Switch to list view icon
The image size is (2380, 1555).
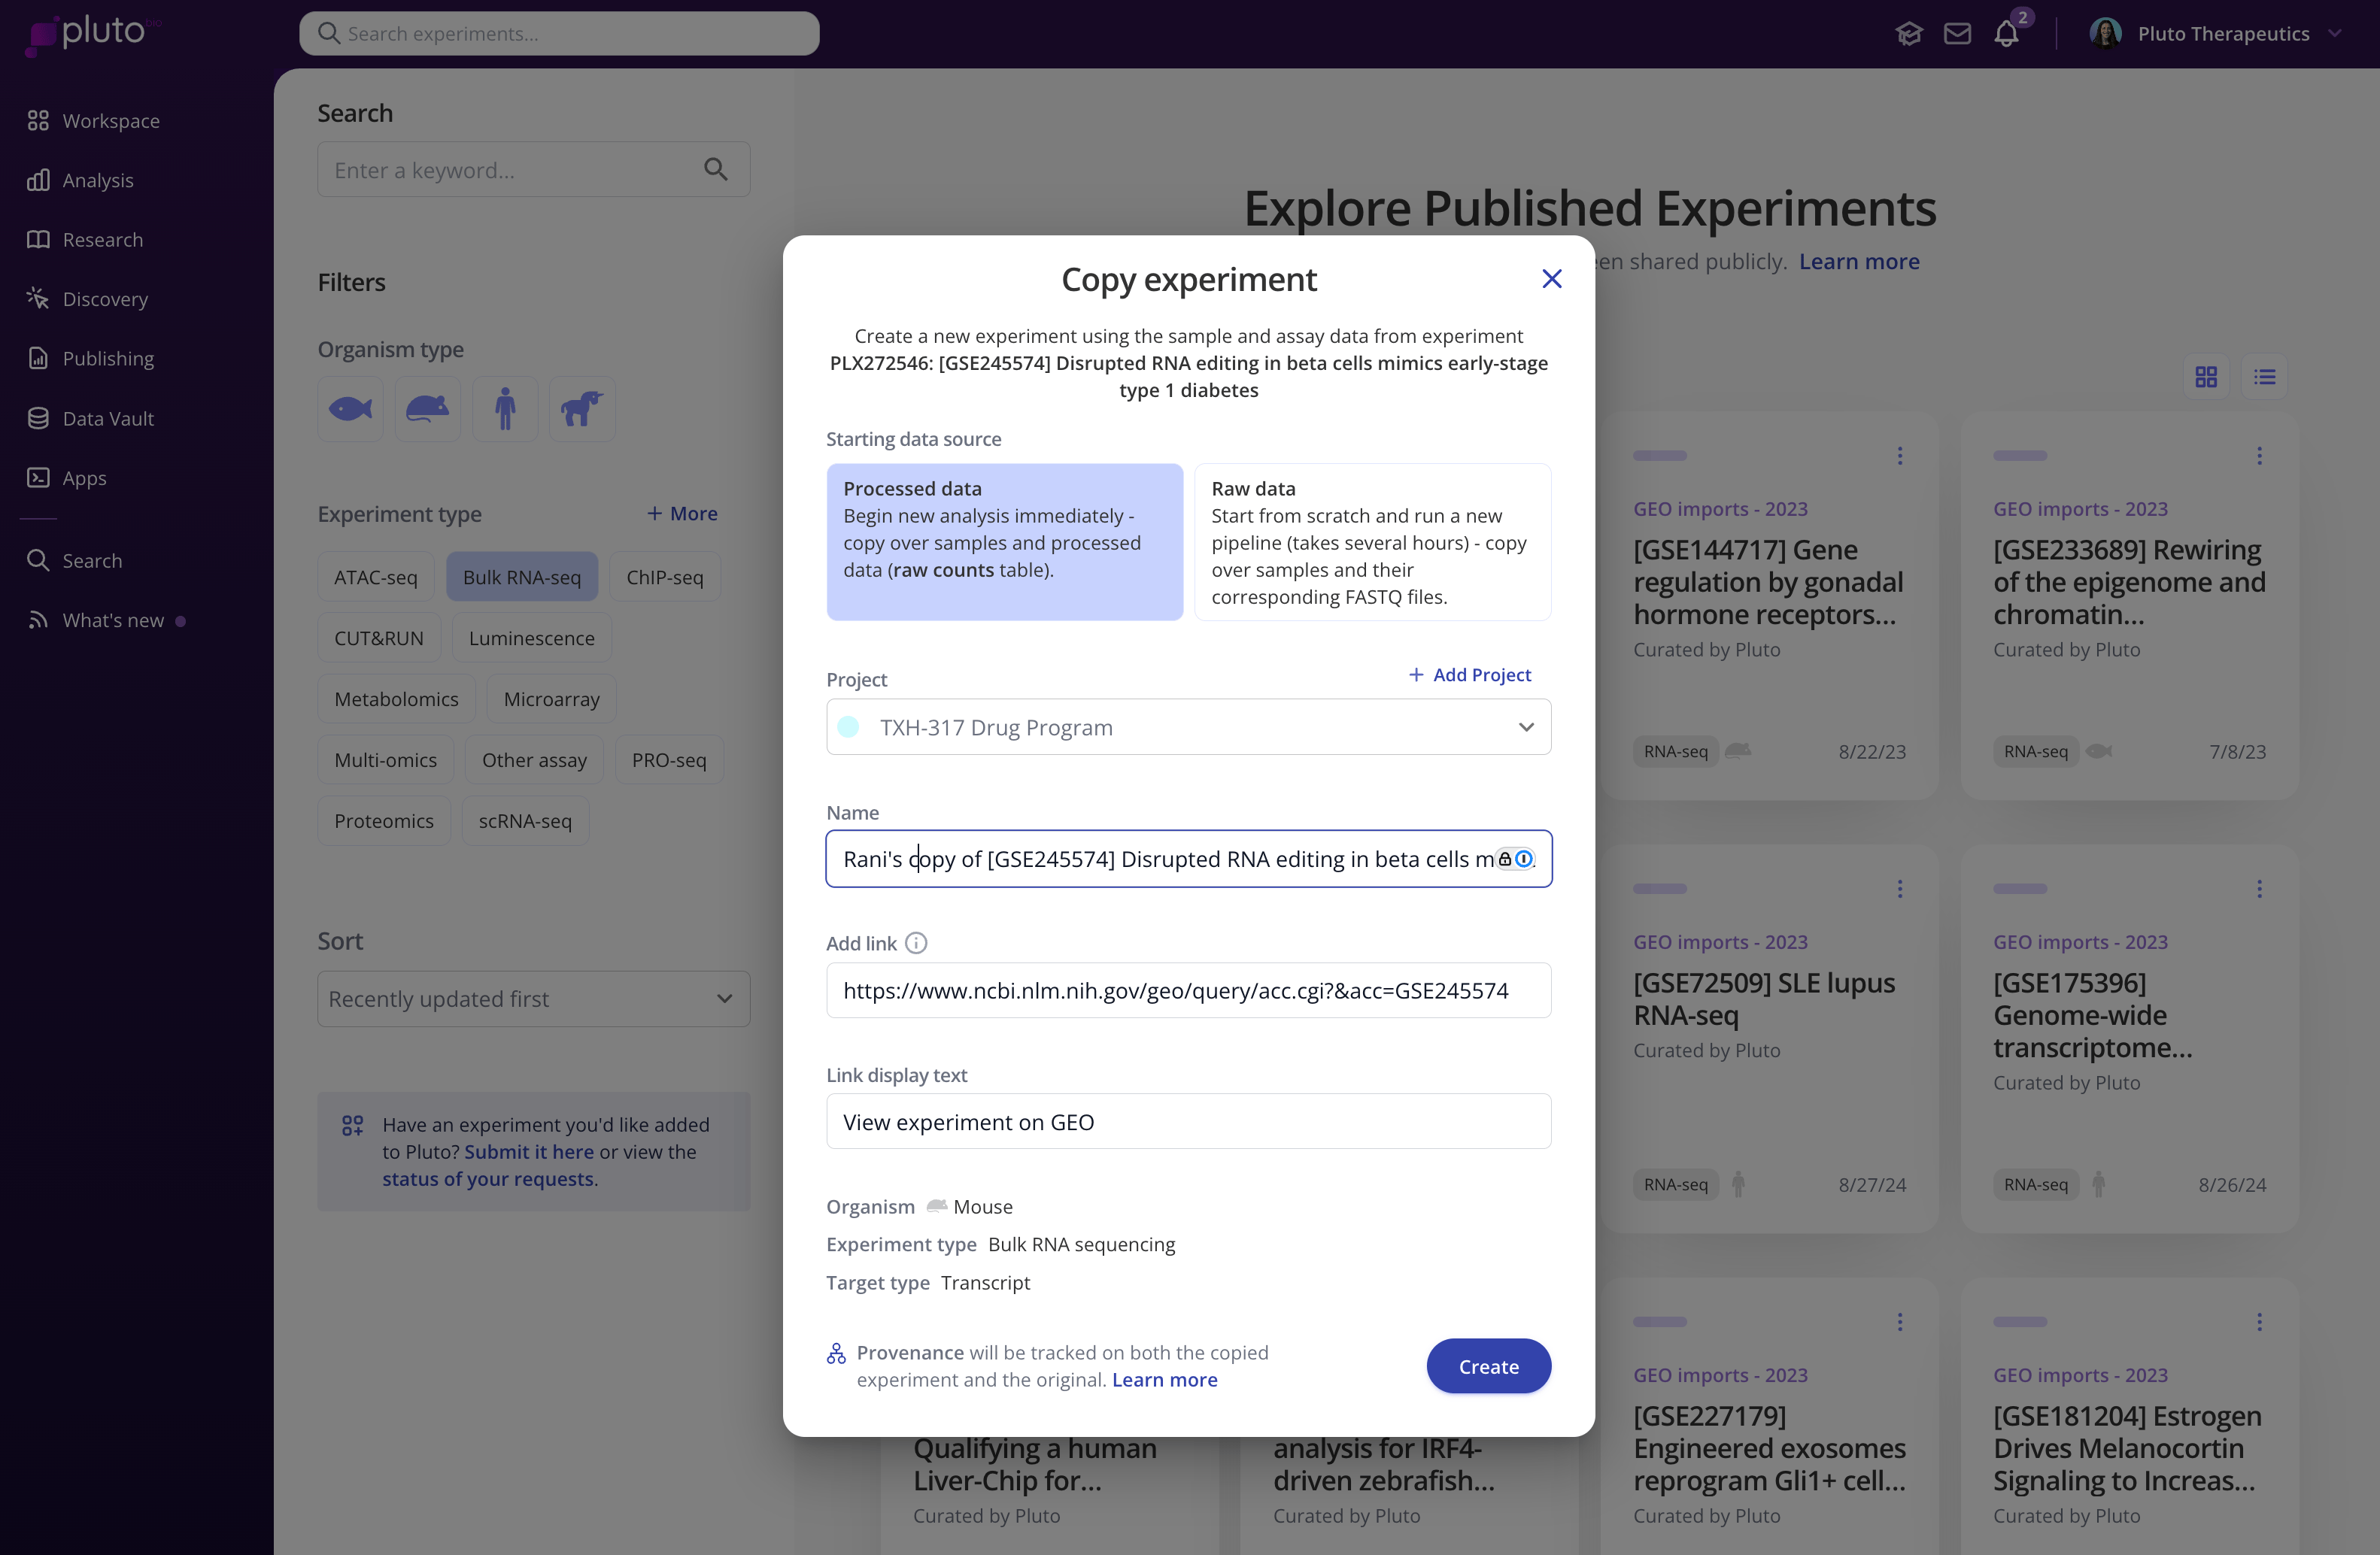[x=2264, y=377]
